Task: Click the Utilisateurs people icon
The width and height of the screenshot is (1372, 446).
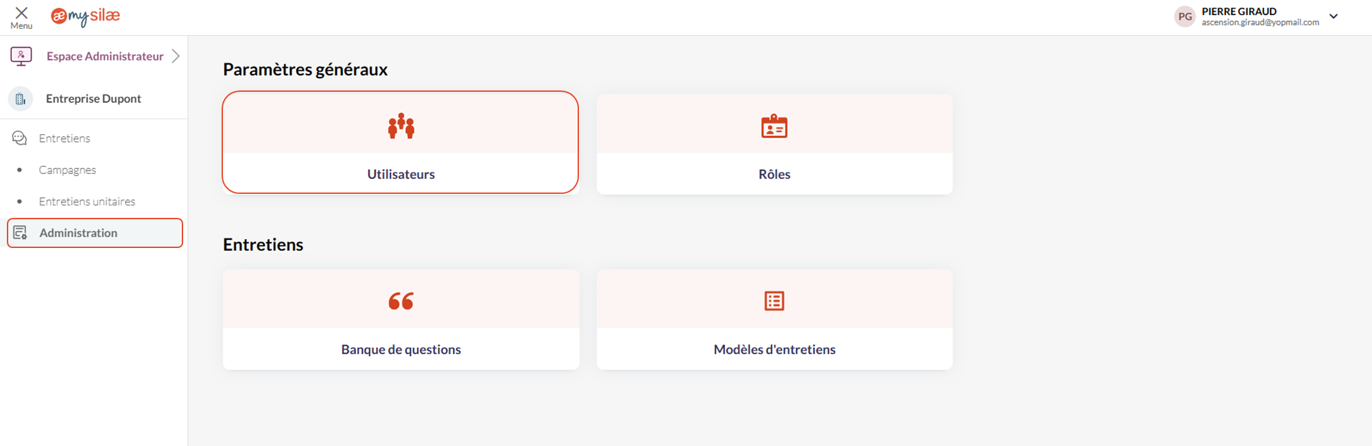Action: click(x=401, y=126)
